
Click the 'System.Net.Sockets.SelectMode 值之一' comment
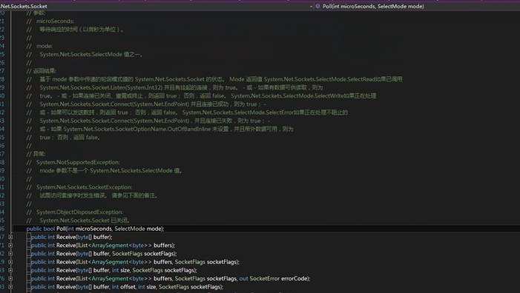(x=90, y=54)
